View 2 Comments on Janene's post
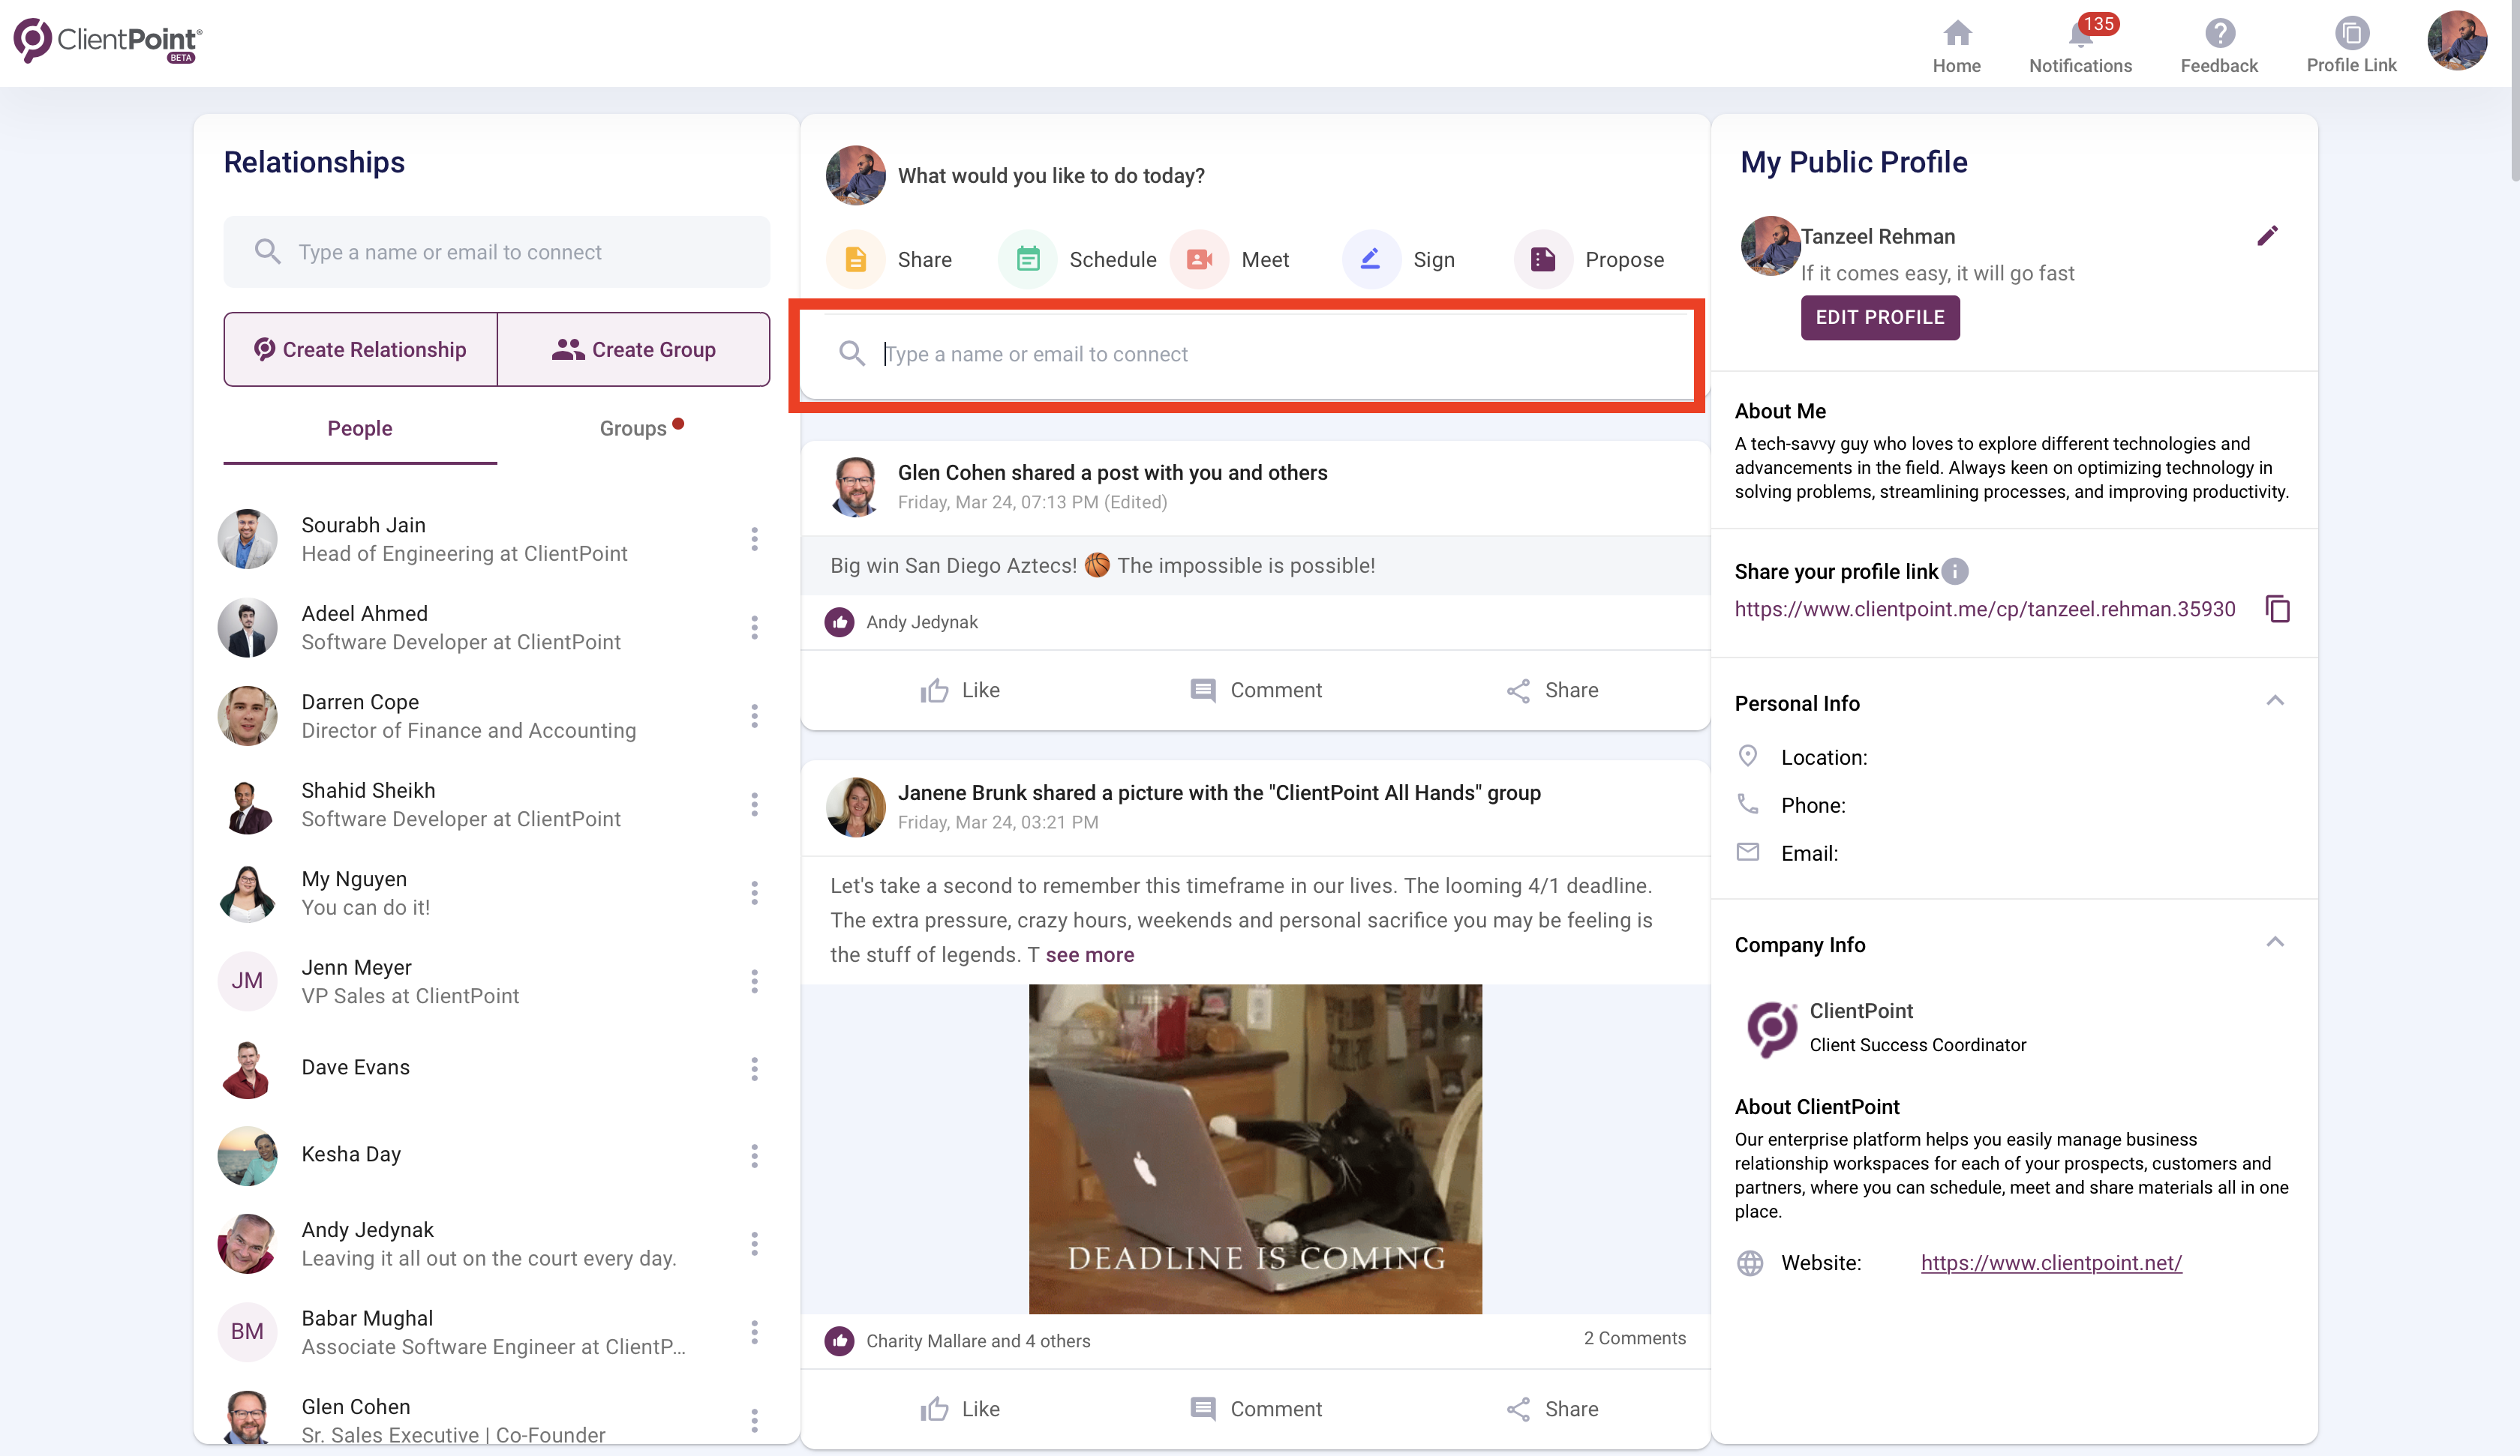Image resolution: width=2520 pixels, height=1456 pixels. pos(1634,1338)
